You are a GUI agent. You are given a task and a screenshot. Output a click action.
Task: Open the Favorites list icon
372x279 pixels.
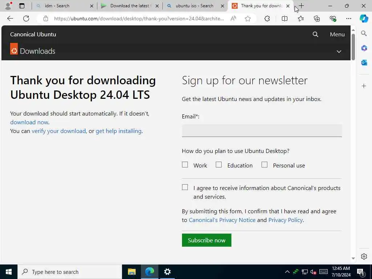[x=300, y=19]
